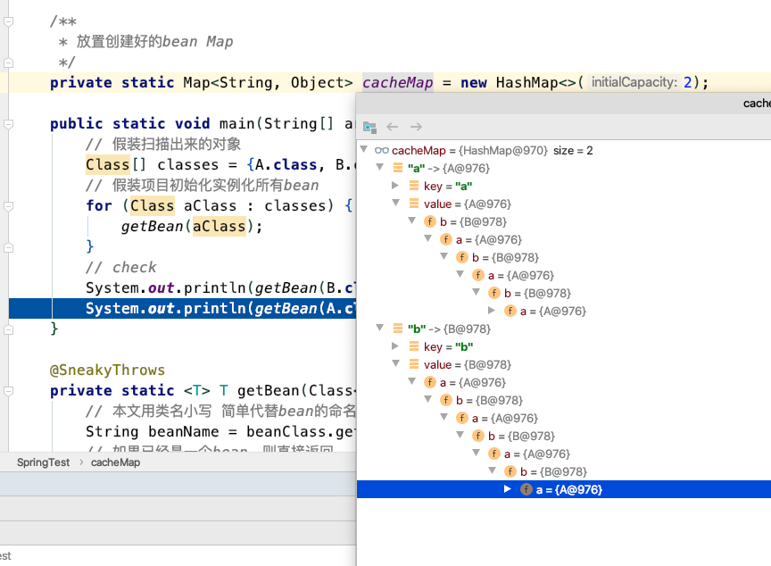
Task: Click the Back arrow in the inspect popup toolbar
Action: pos(393,128)
